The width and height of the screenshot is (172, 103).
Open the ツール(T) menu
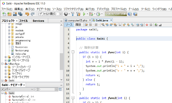point(146,9)
